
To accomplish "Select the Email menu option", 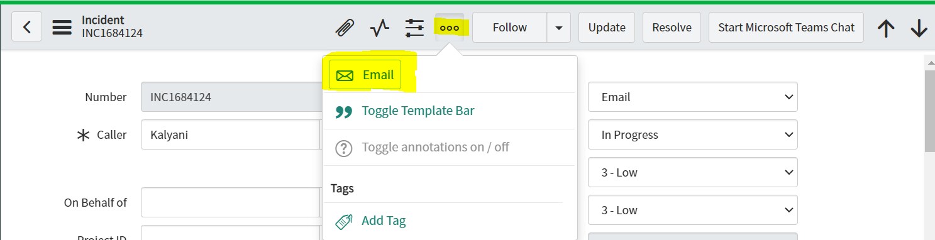I will click(365, 75).
